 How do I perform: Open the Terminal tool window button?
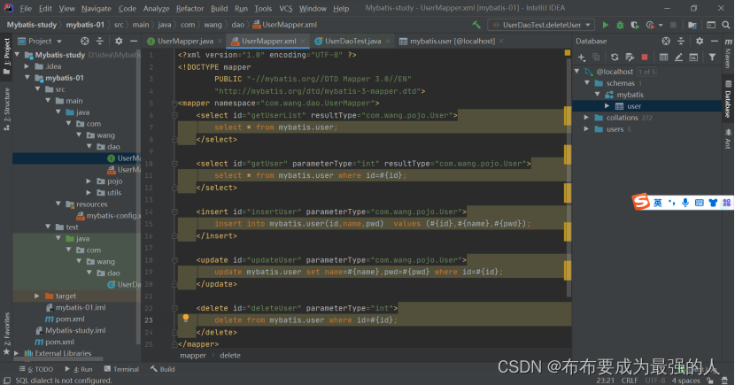pos(122,369)
